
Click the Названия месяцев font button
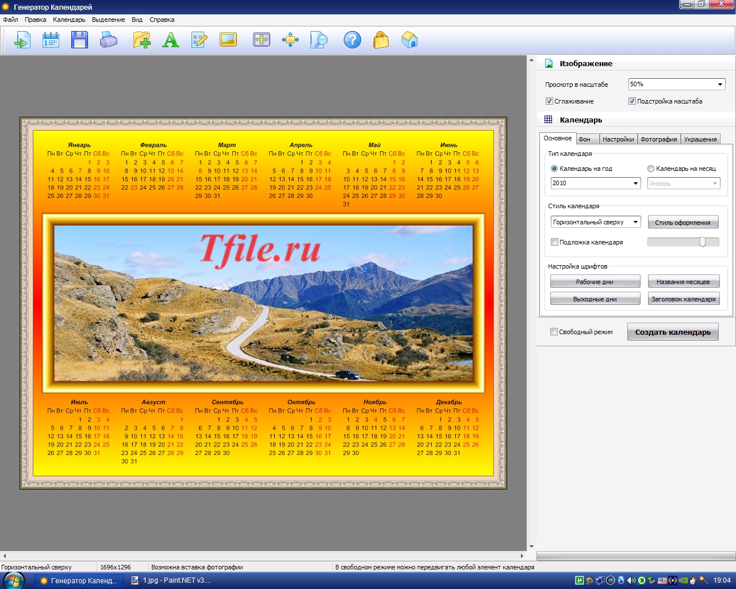click(684, 282)
